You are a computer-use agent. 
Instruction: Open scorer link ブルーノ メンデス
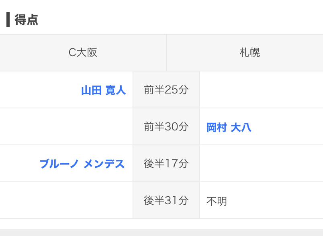(82, 164)
